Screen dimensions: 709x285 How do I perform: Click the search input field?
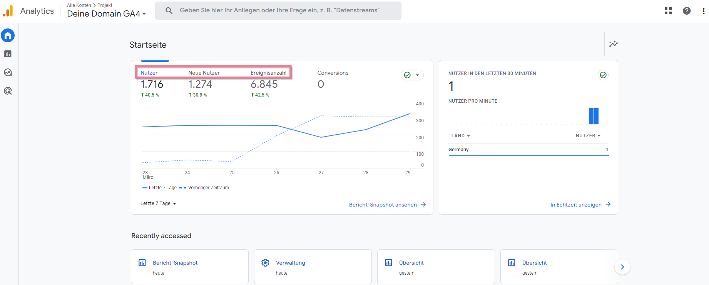279,10
